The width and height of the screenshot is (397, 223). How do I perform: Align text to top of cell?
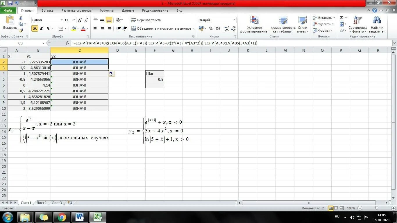pos(95,20)
